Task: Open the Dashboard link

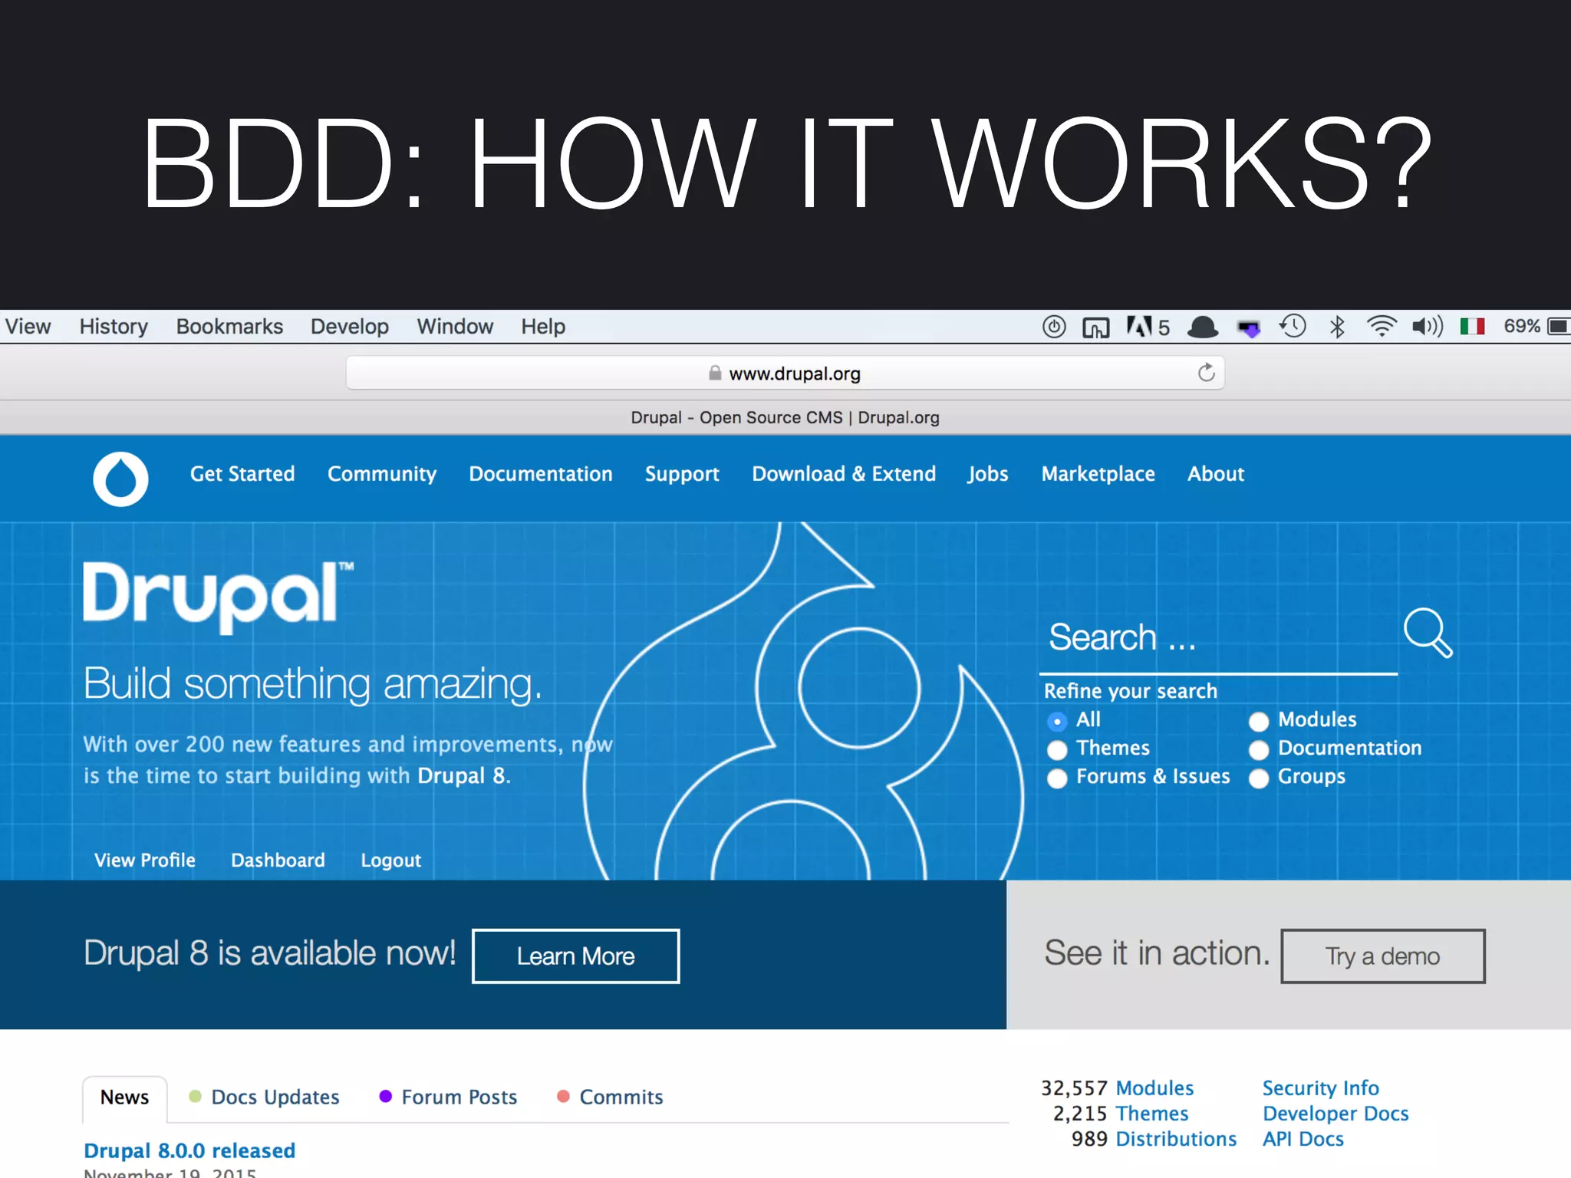Action: 278,860
